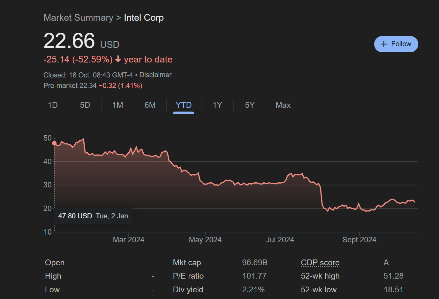Screen dimensions: 439x299
Task: Open the 5Y chart range
Action: coord(250,105)
